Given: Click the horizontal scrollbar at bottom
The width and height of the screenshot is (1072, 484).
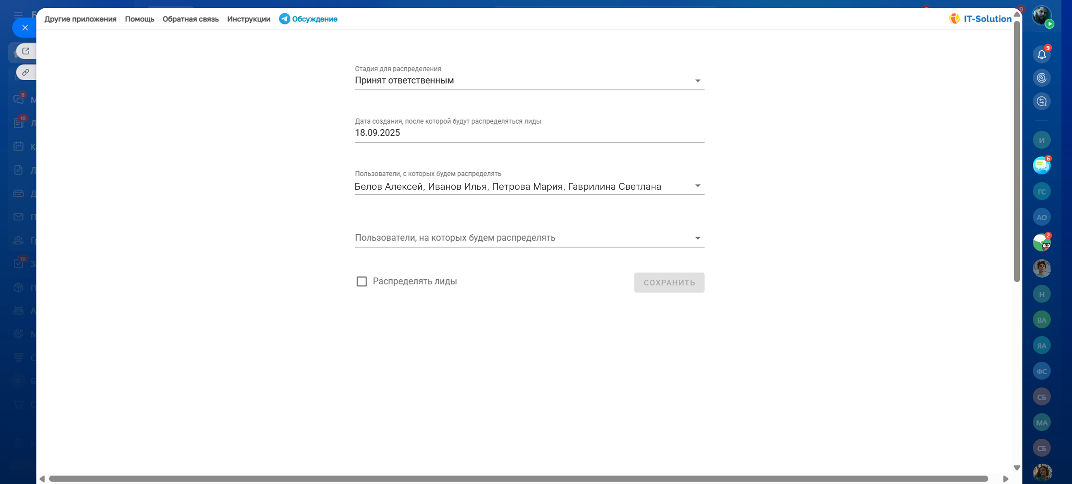Looking at the screenshot, I should [x=518, y=479].
